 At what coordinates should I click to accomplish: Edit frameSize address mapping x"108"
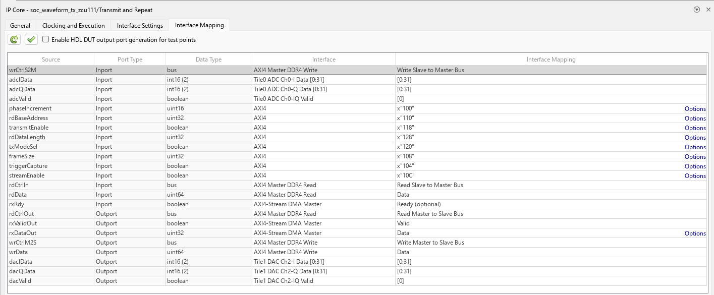406,156
